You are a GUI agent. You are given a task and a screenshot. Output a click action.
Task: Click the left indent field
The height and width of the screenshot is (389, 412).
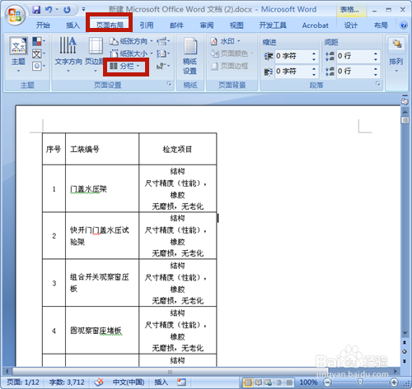(293, 56)
